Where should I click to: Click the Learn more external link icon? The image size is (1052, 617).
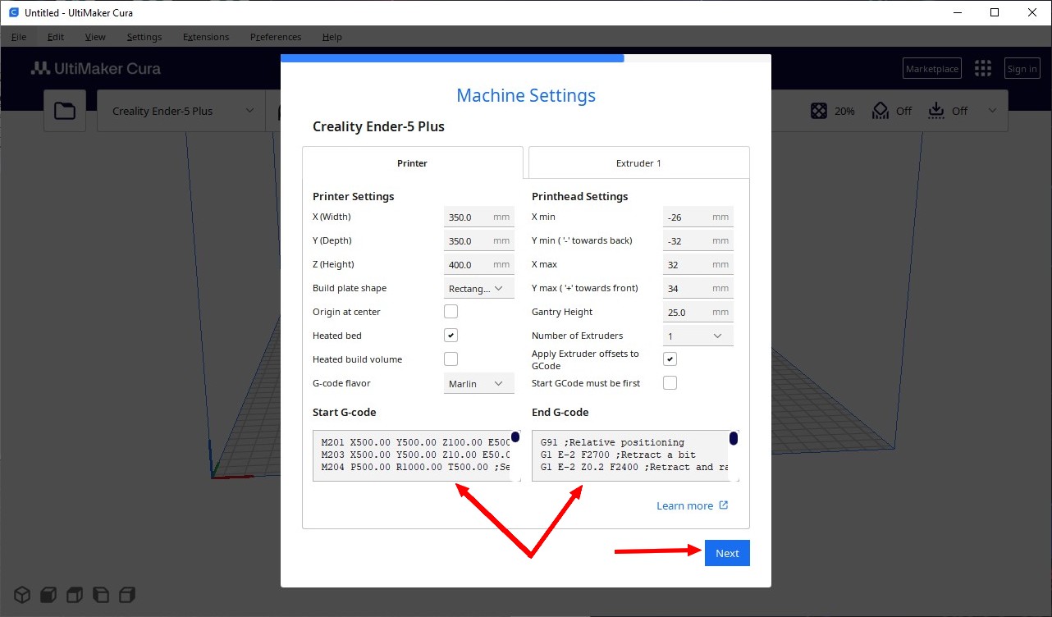tap(724, 505)
